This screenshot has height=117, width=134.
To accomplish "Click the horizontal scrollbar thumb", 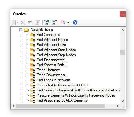I will (60, 106).
